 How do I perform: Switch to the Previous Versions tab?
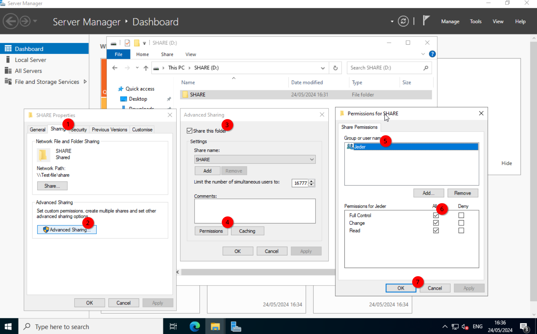pyautogui.click(x=109, y=129)
